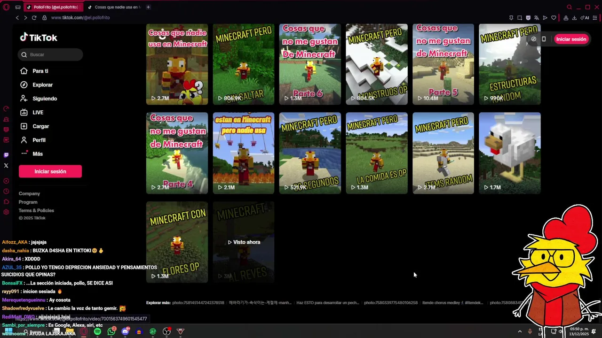Click Itende chorus medley explore link
This screenshot has width=602, height=338.
453,303
